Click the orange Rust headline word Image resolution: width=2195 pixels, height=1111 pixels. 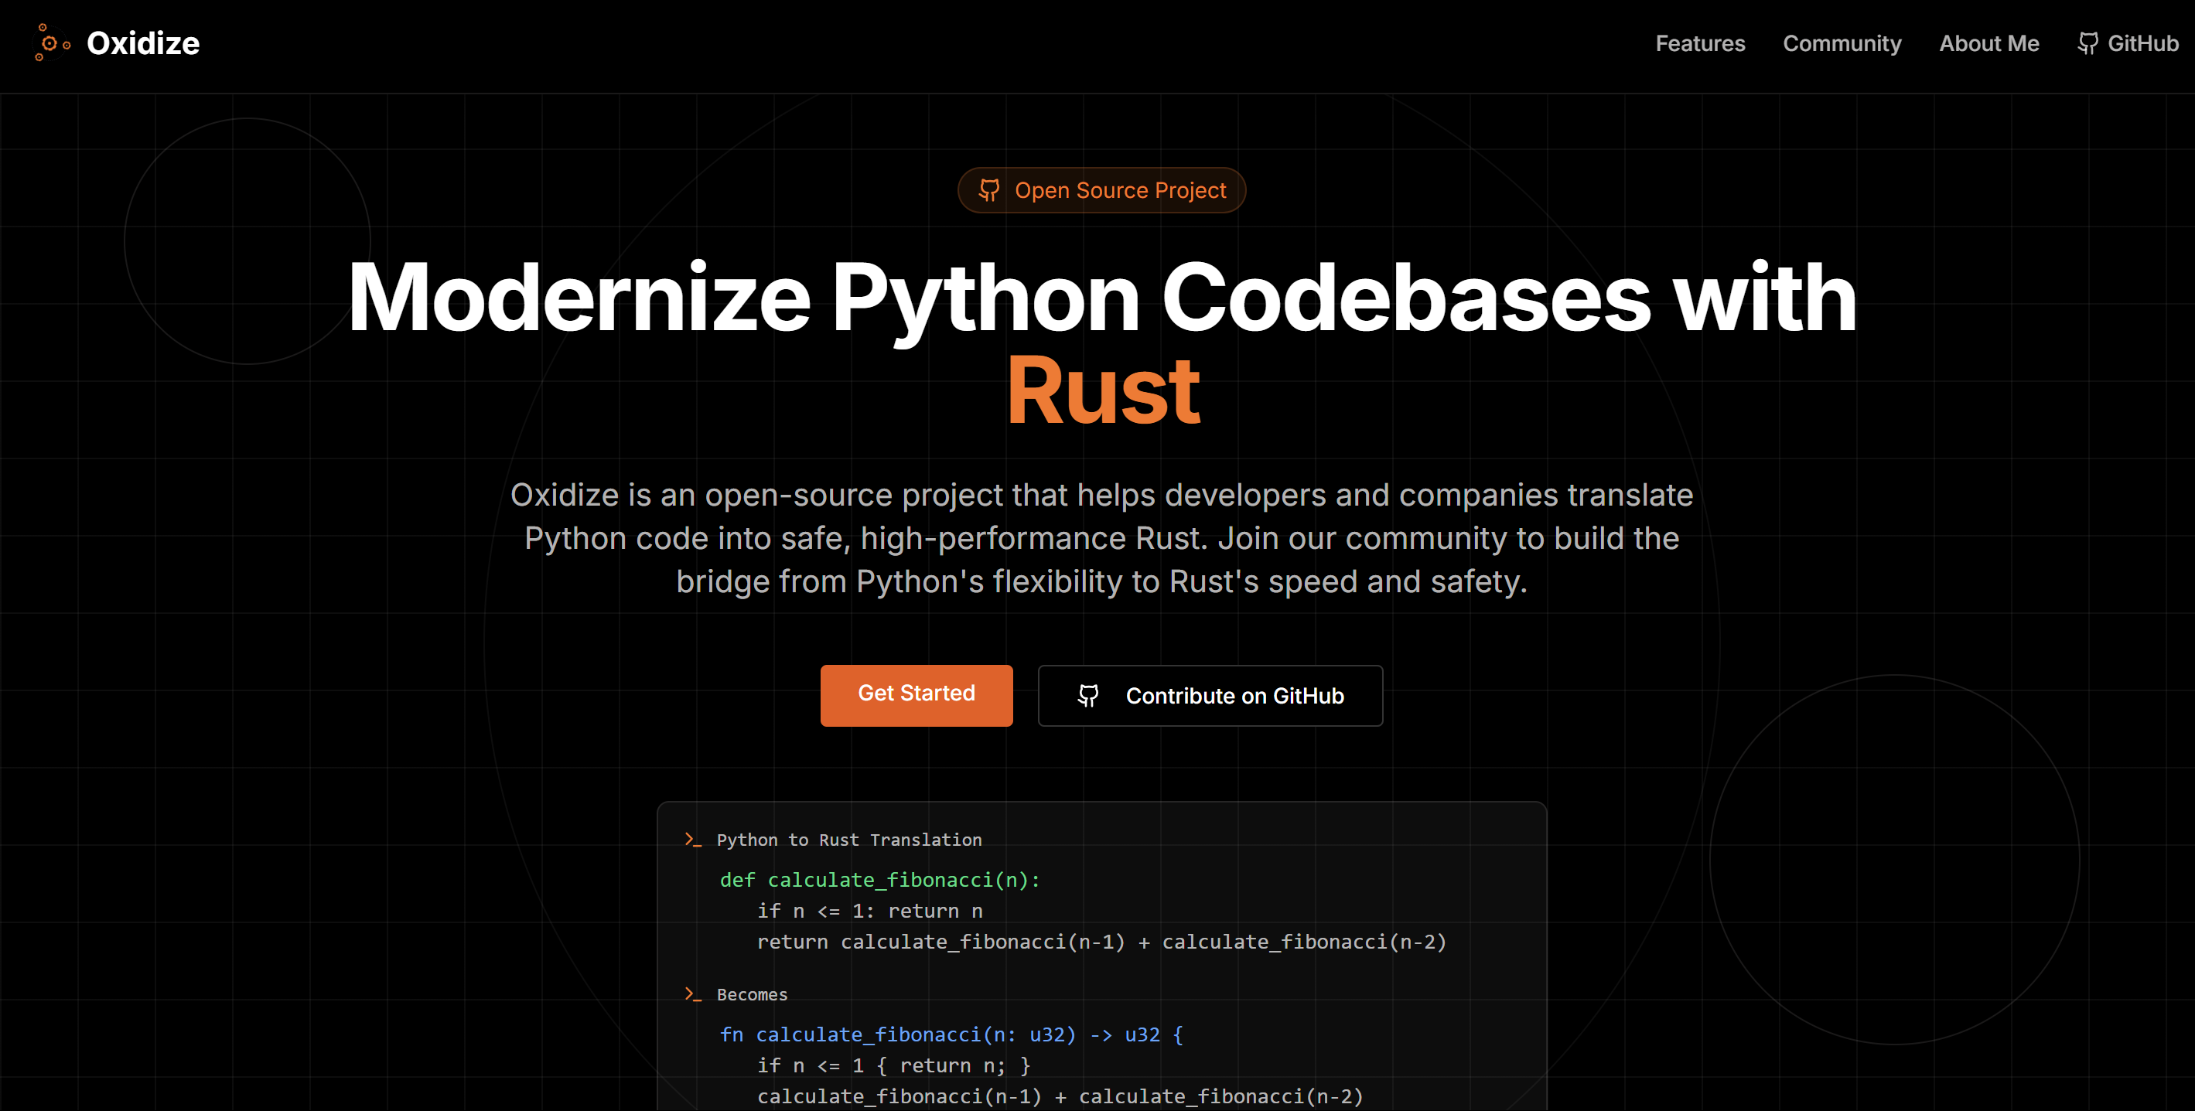[x=1103, y=391]
